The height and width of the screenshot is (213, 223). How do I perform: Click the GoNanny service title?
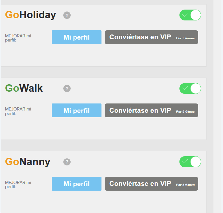[x=28, y=162]
